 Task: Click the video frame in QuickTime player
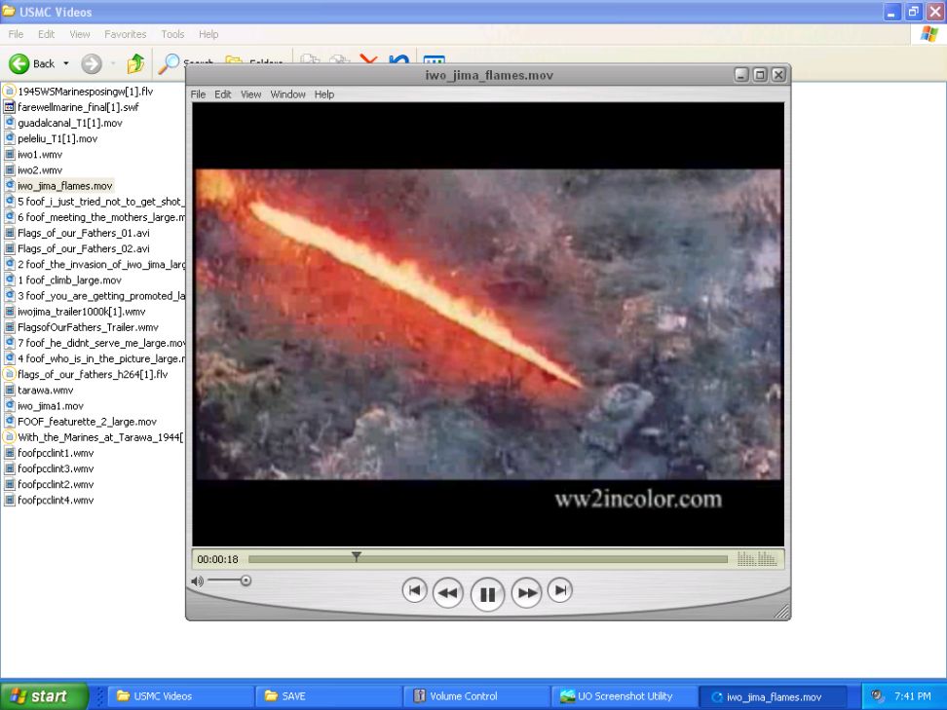coord(488,325)
